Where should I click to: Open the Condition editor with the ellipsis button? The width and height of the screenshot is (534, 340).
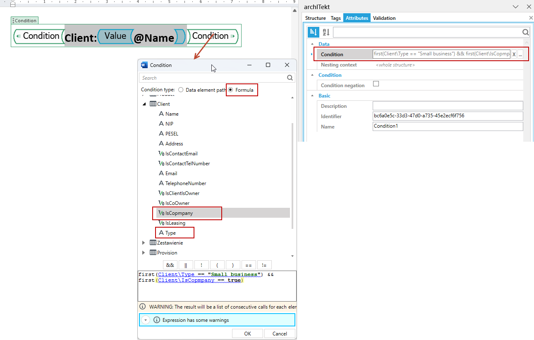tap(520, 55)
